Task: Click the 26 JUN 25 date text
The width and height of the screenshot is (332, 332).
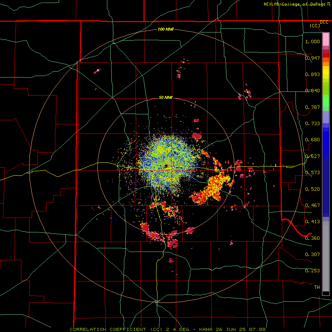Action: 231,329
